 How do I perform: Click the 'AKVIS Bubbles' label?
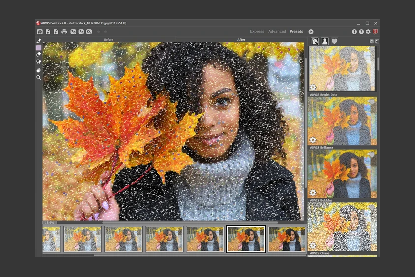click(x=321, y=200)
